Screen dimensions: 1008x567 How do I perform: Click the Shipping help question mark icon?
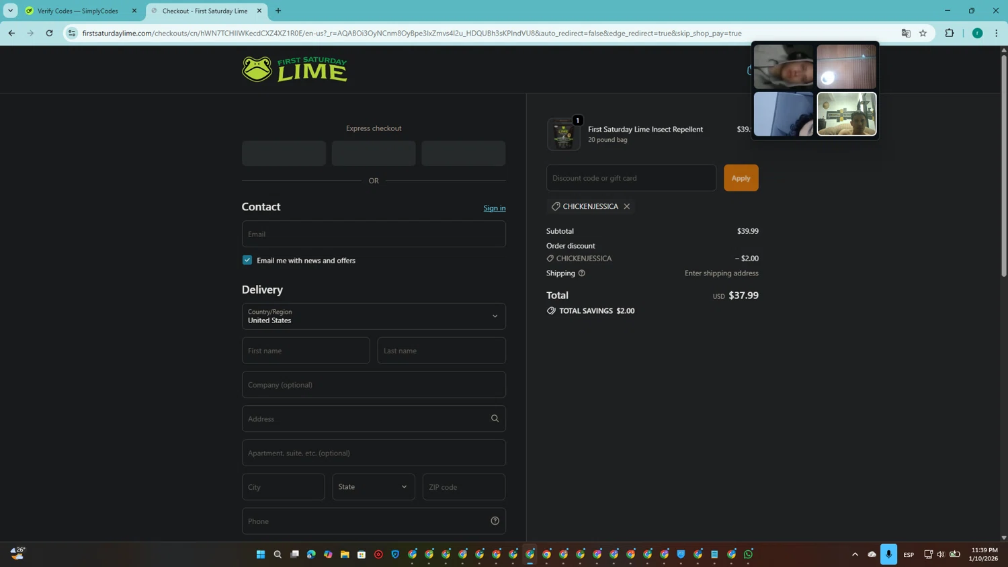point(582,273)
